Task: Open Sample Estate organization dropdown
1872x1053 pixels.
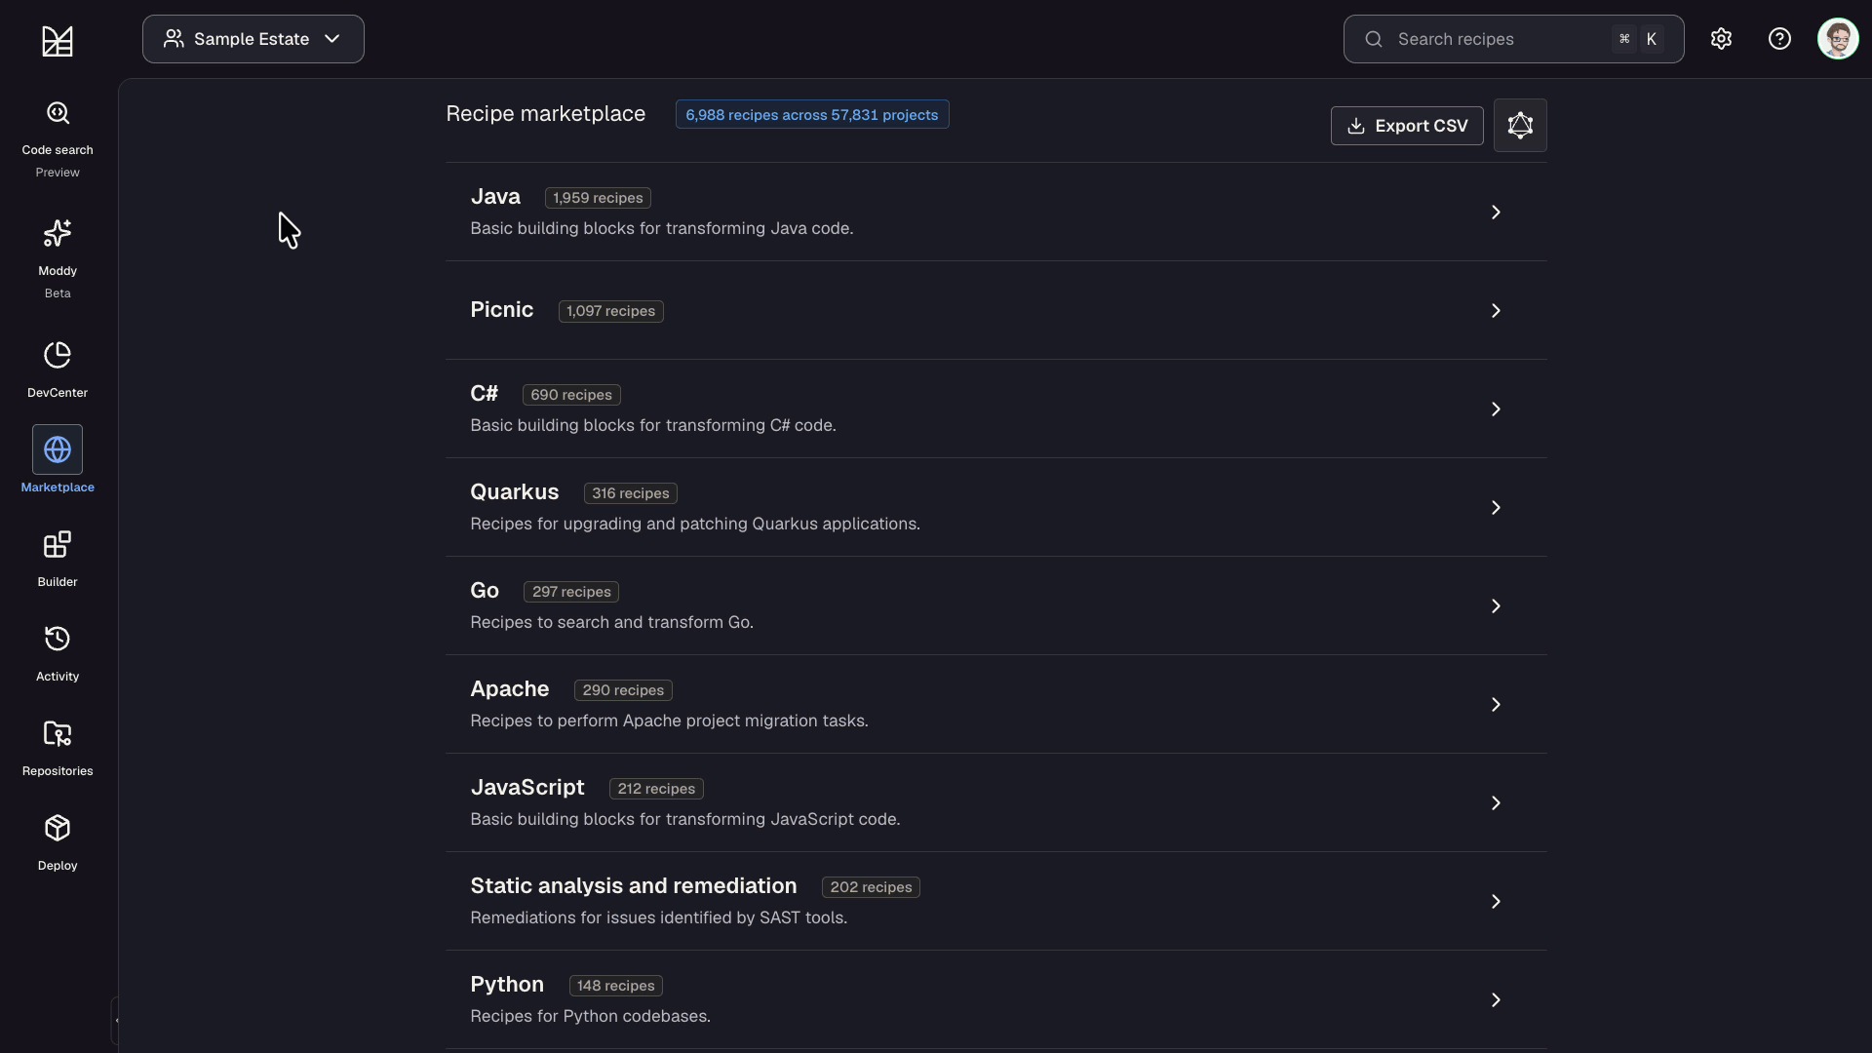Action: pos(253,39)
